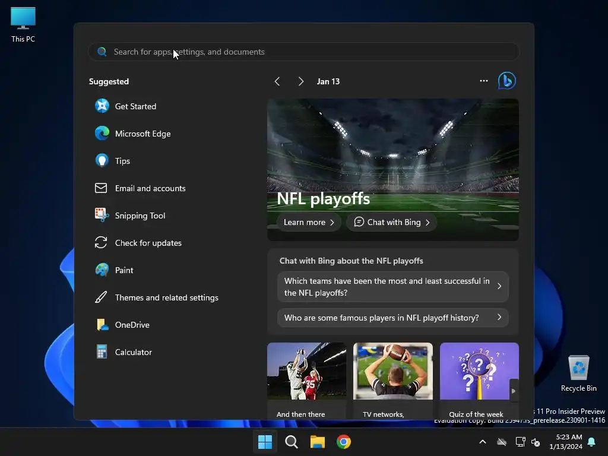
Task: Click the OneDrive cloud tray icon
Action: click(x=502, y=442)
